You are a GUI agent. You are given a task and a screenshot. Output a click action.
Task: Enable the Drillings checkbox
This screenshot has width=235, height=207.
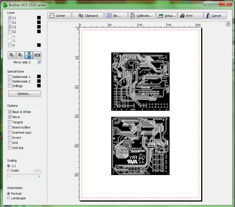[10, 86]
